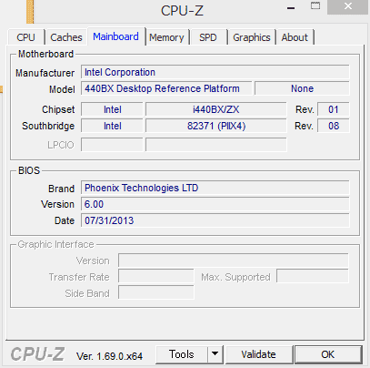Select the Mainboard tab
370x368 pixels.
tap(116, 36)
